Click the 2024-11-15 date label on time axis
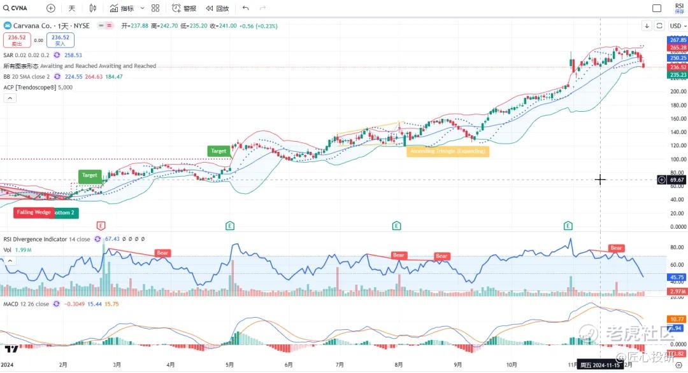The width and height of the screenshot is (688, 373). [x=600, y=365]
